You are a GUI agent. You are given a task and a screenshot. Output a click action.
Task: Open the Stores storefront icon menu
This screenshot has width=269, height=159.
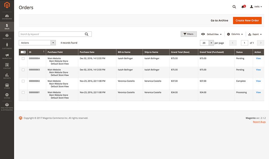coord(7,86)
